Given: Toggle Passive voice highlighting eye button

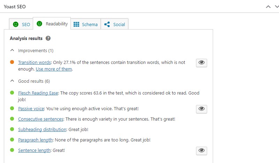Looking at the screenshot, I should click(x=202, y=109).
